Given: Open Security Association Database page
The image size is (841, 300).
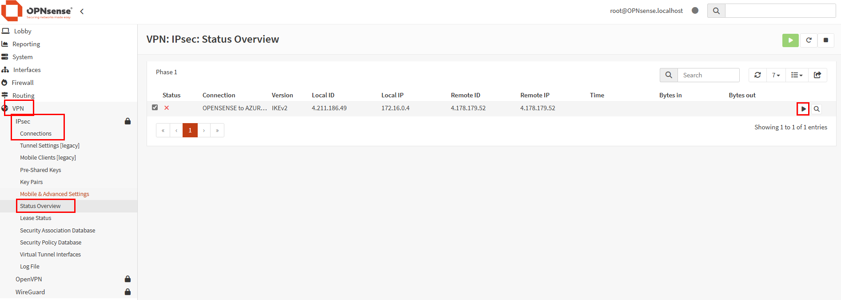Looking at the screenshot, I should [57, 230].
